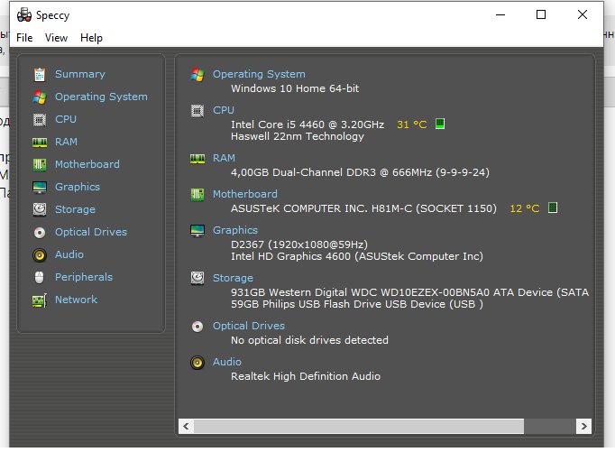This screenshot has width=615, height=452.
Task: Click the Graphics monitor icon in sidebar
Action: click(40, 187)
